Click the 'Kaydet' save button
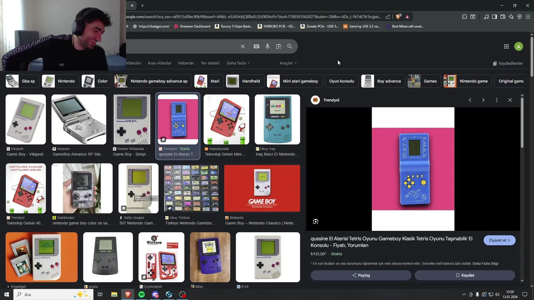This screenshot has width=534, height=300. coord(465,275)
